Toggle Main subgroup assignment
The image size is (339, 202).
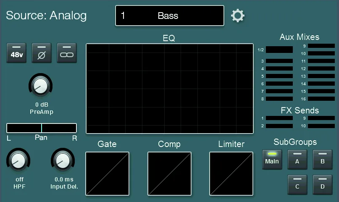pos(272,160)
